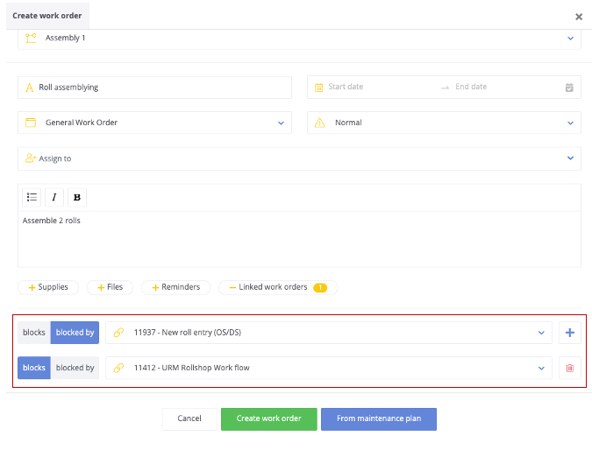Add another linked work order with plus icon
The height and width of the screenshot is (450, 592).
pyautogui.click(x=570, y=333)
